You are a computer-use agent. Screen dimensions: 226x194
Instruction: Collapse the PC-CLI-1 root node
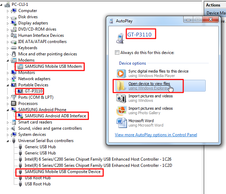tap(1, 5)
